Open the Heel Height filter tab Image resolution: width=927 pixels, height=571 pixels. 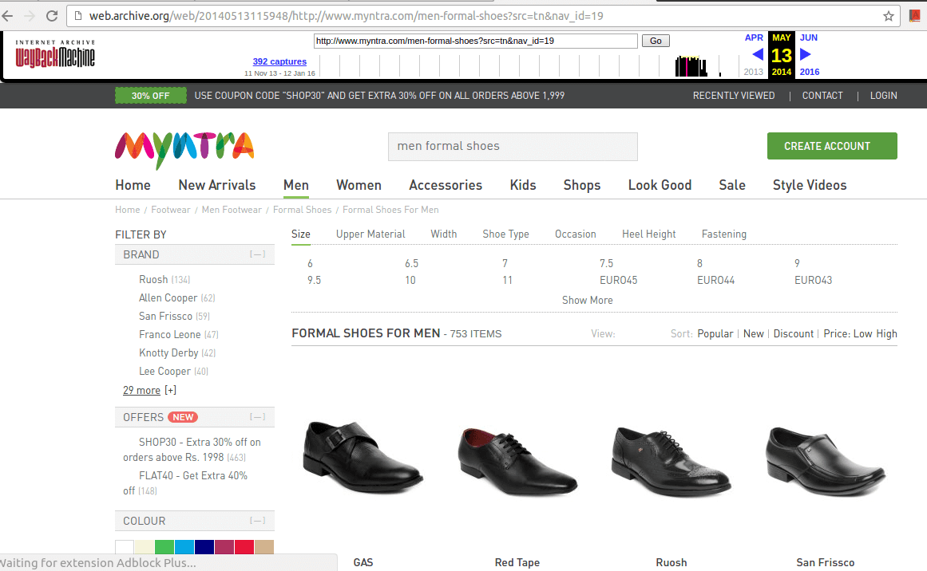(x=648, y=234)
